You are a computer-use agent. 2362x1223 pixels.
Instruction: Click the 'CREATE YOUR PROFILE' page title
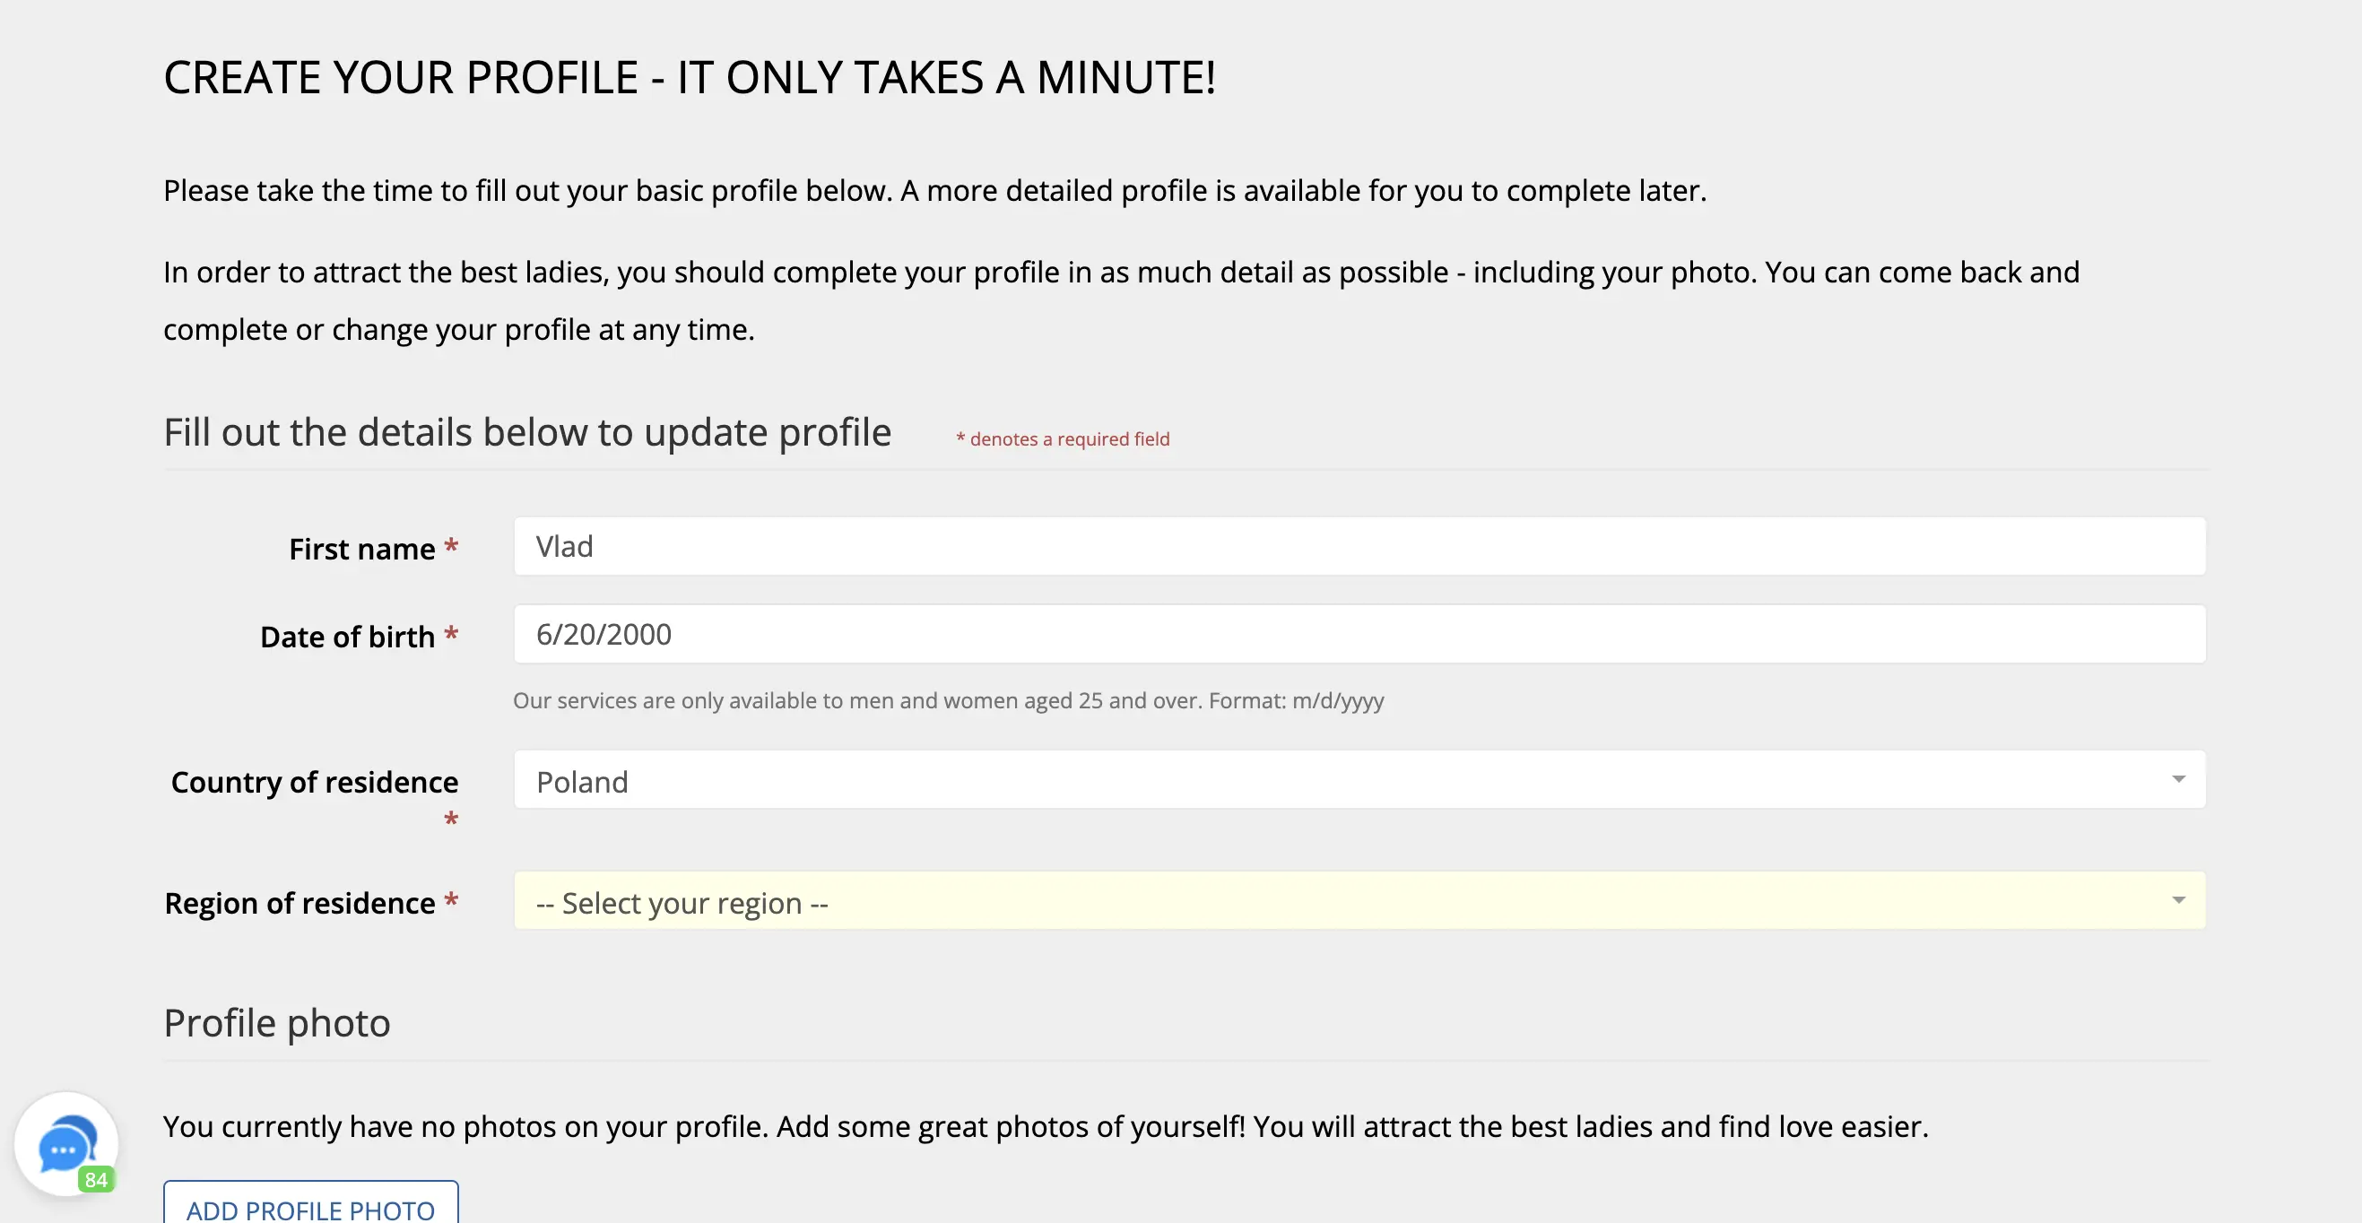tap(689, 77)
